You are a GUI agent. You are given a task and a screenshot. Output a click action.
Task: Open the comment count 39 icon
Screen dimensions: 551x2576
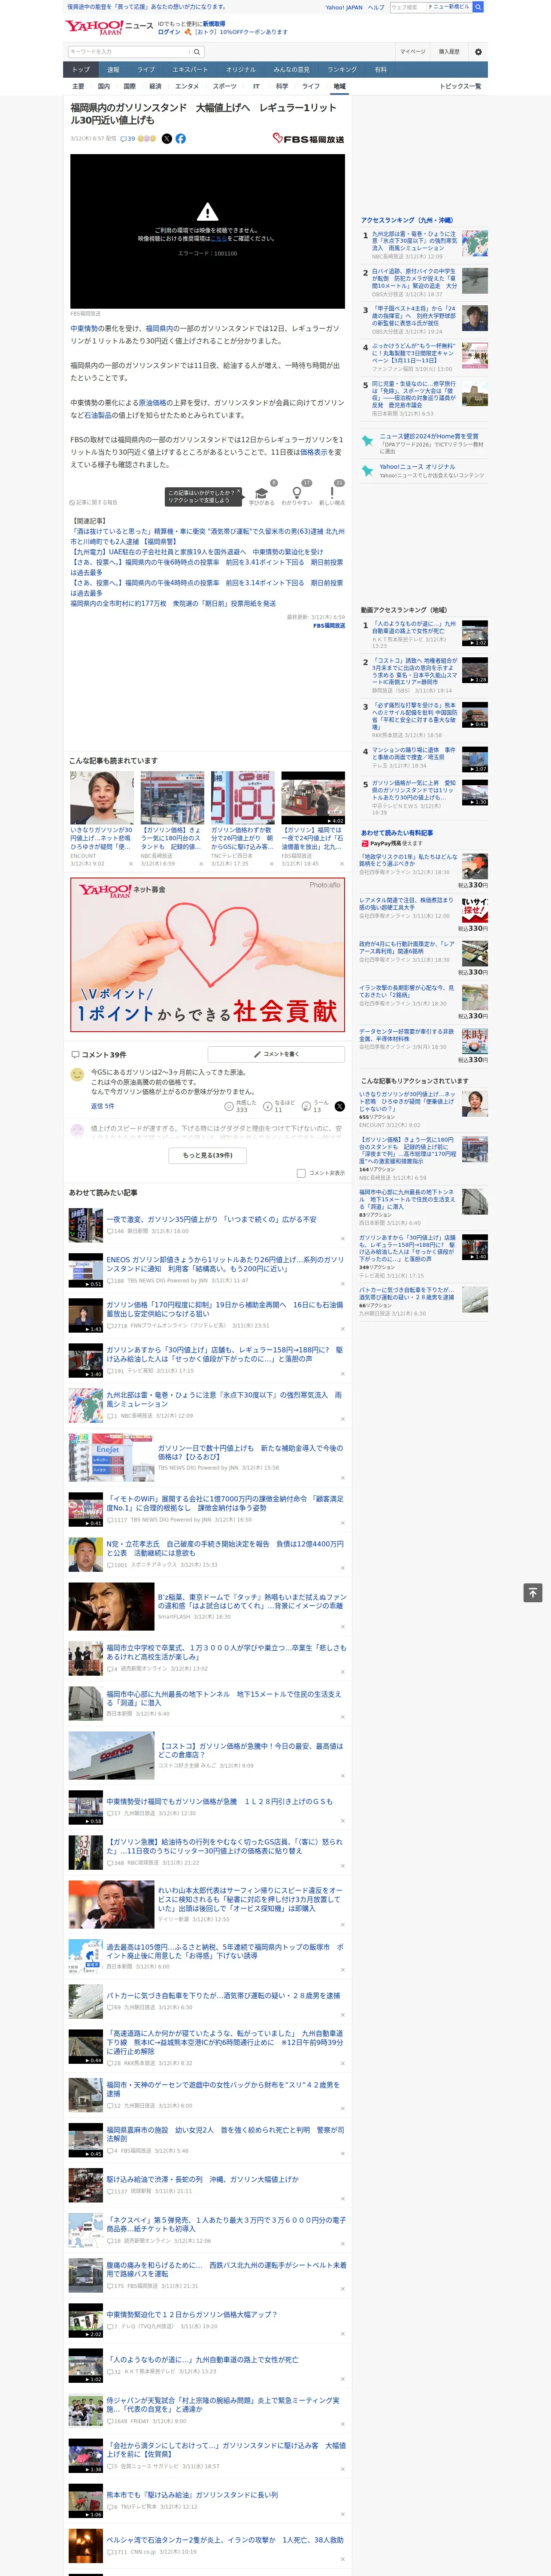127,139
